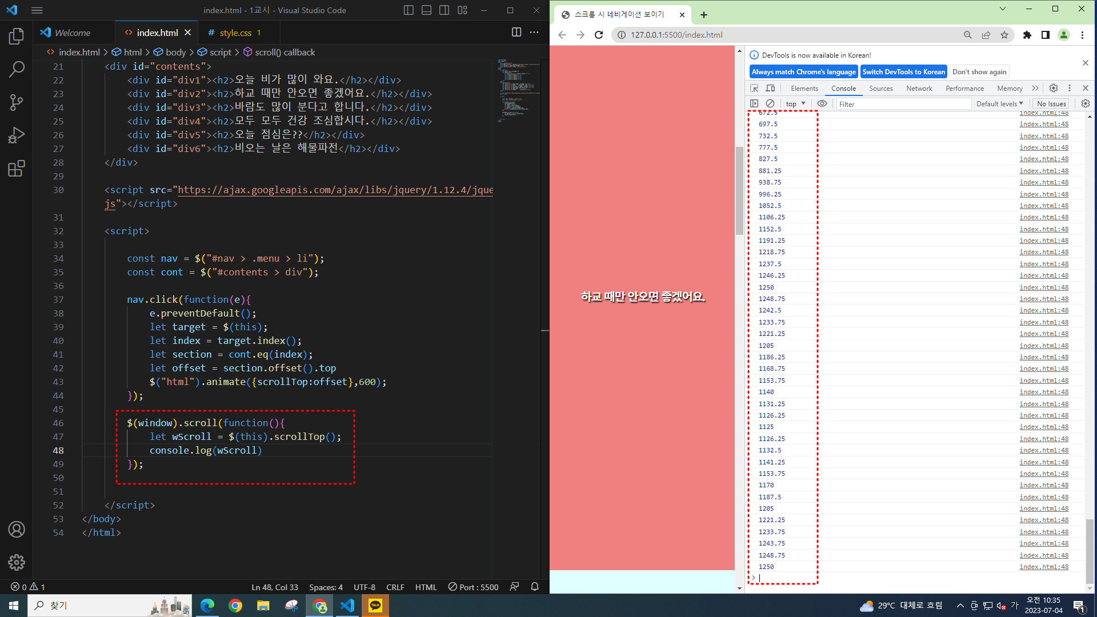Open the DevTools inspect element picker
The width and height of the screenshot is (1097, 617).
click(754, 88)
